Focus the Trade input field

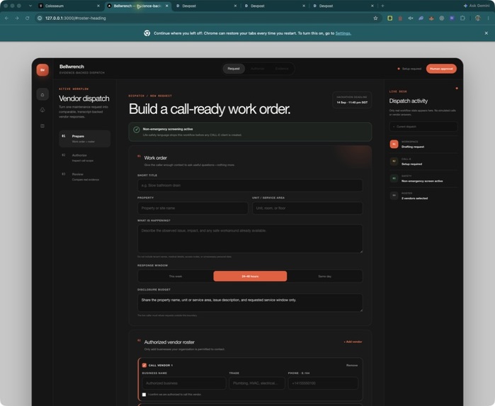[257, 383]
